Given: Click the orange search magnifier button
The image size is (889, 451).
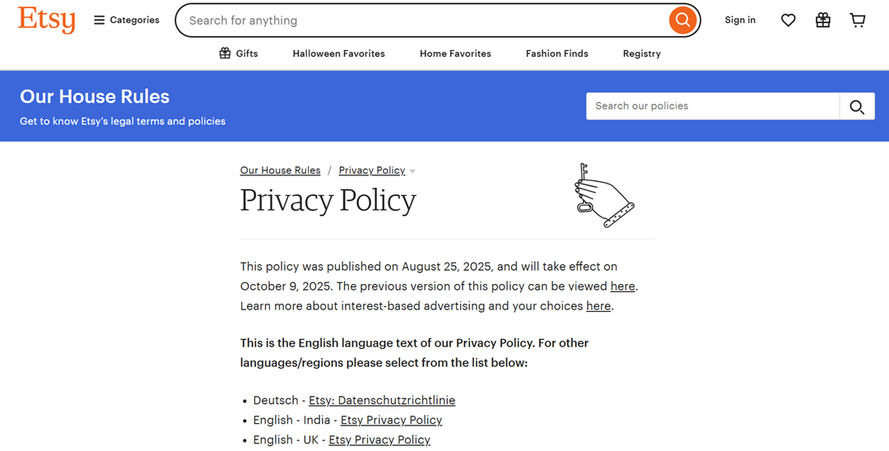Looking at the screenshot, I should 682,21.
